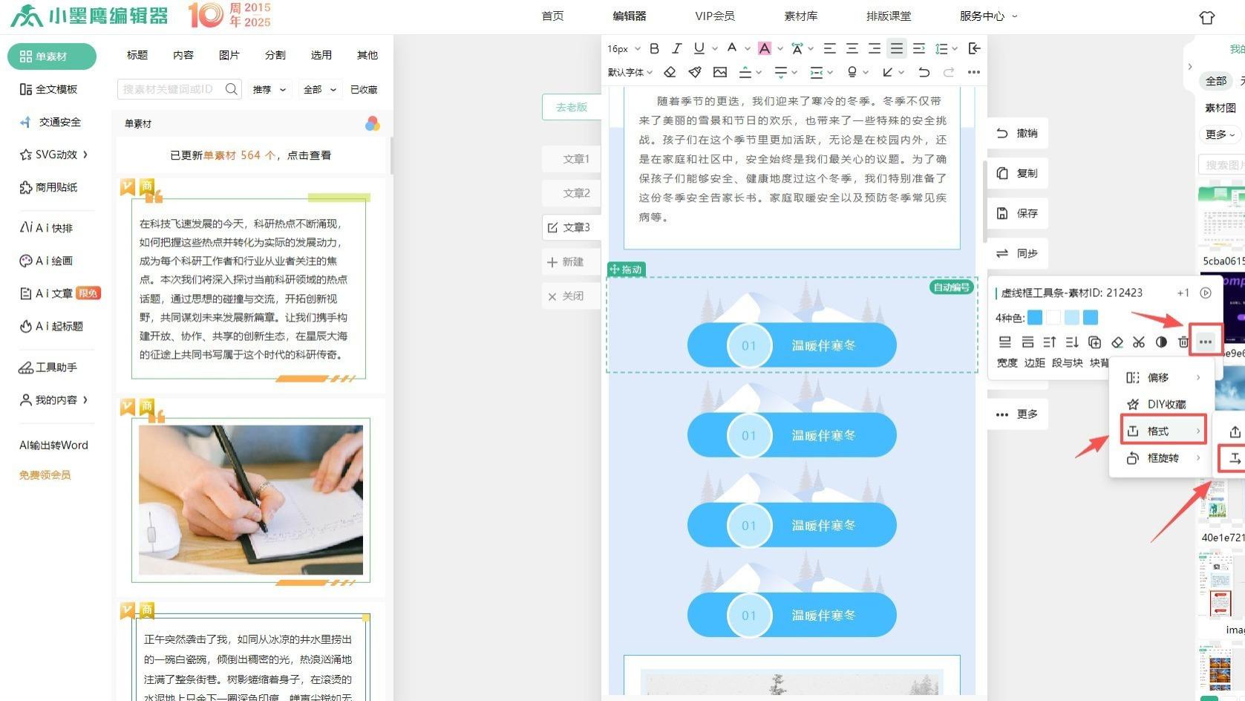Click the 保存 save button
The height and width of the screenshot is (701, 1245).
pos(1017,213)
